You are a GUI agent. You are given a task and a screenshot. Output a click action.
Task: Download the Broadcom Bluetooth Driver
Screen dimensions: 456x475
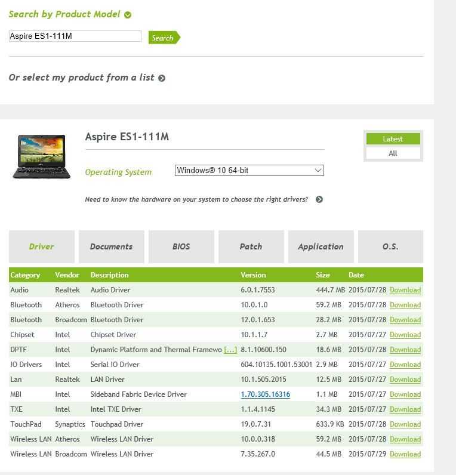tap(405, 320)
